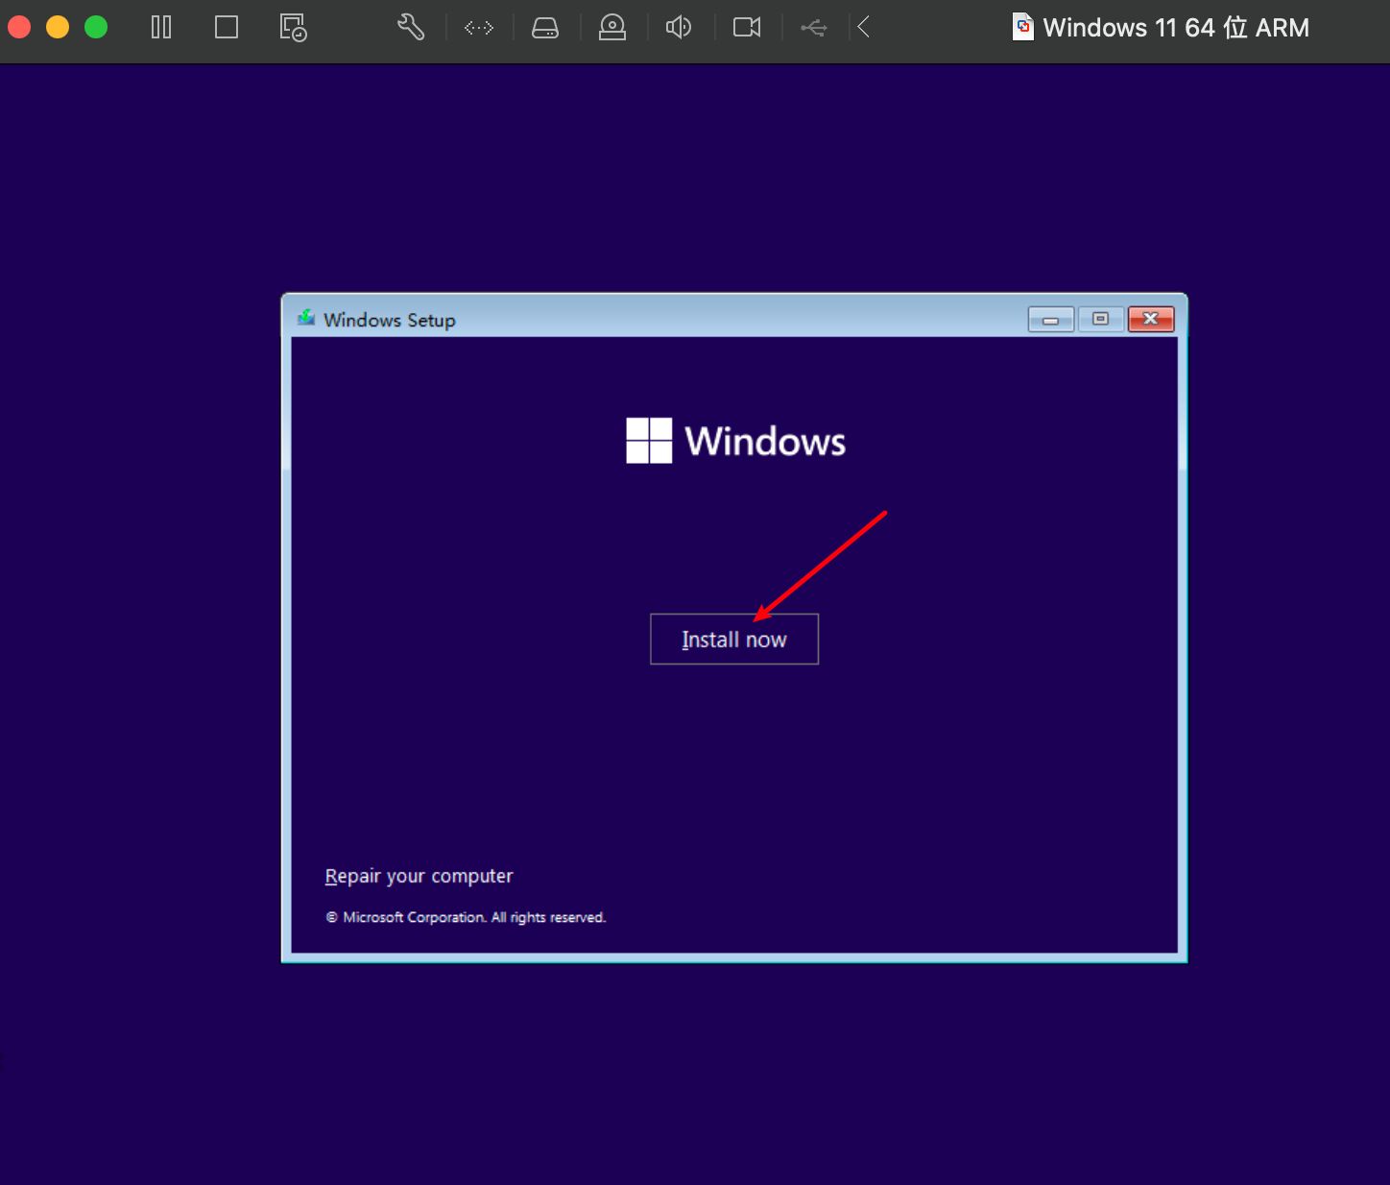The height and width of the screenshot is (1185, 1390).
Task: Toggle the sound speaker icon
Action: click(x=679, y=27)
